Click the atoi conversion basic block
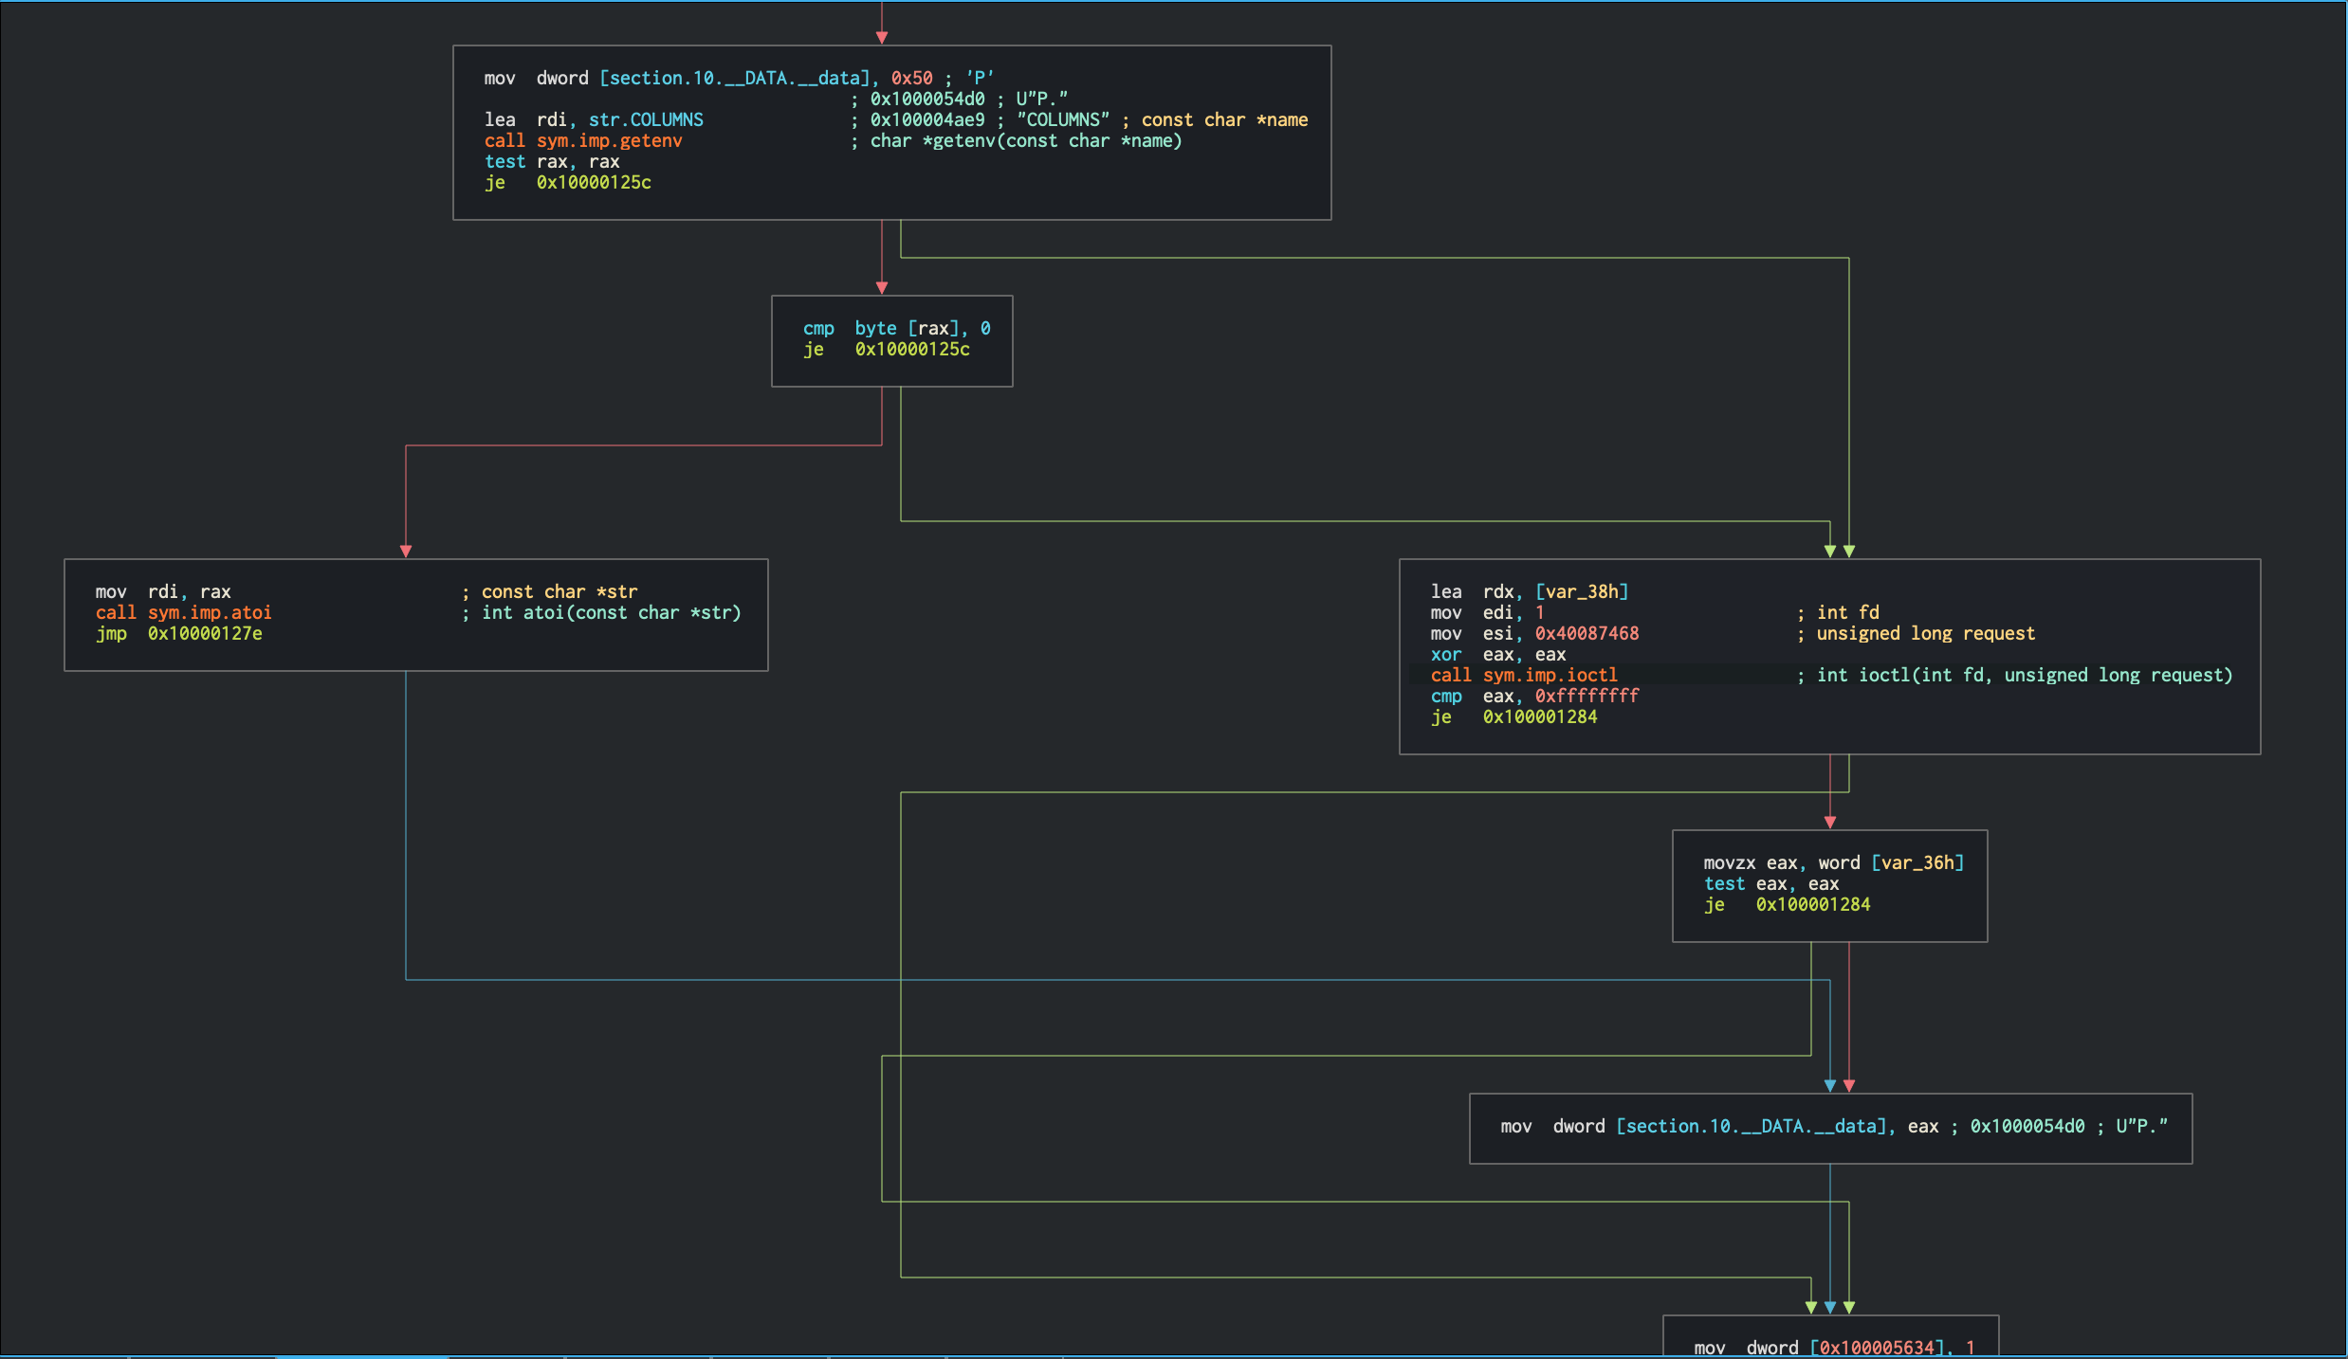 tap(414, 613)
